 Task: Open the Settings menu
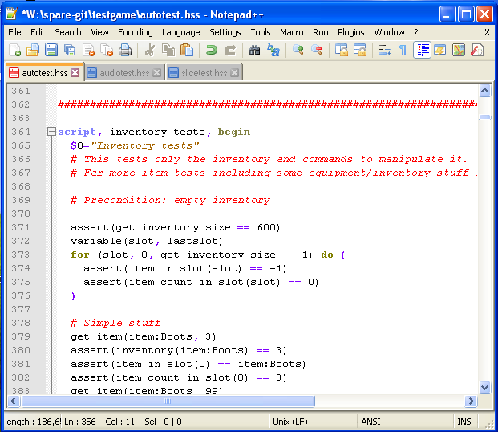point(225,32)
